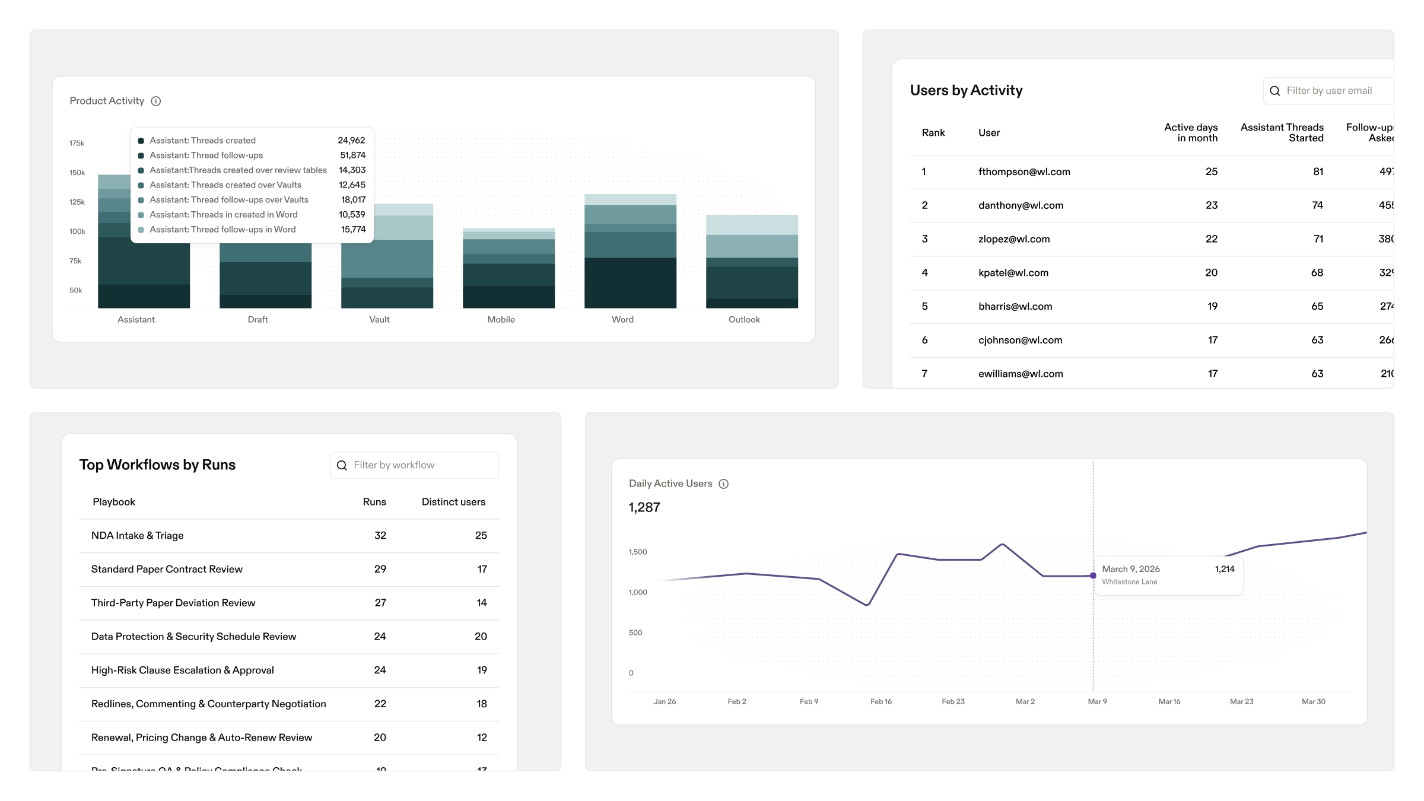Click search icon in workflow filter
1424x801 pixels.
click(342, 466)
